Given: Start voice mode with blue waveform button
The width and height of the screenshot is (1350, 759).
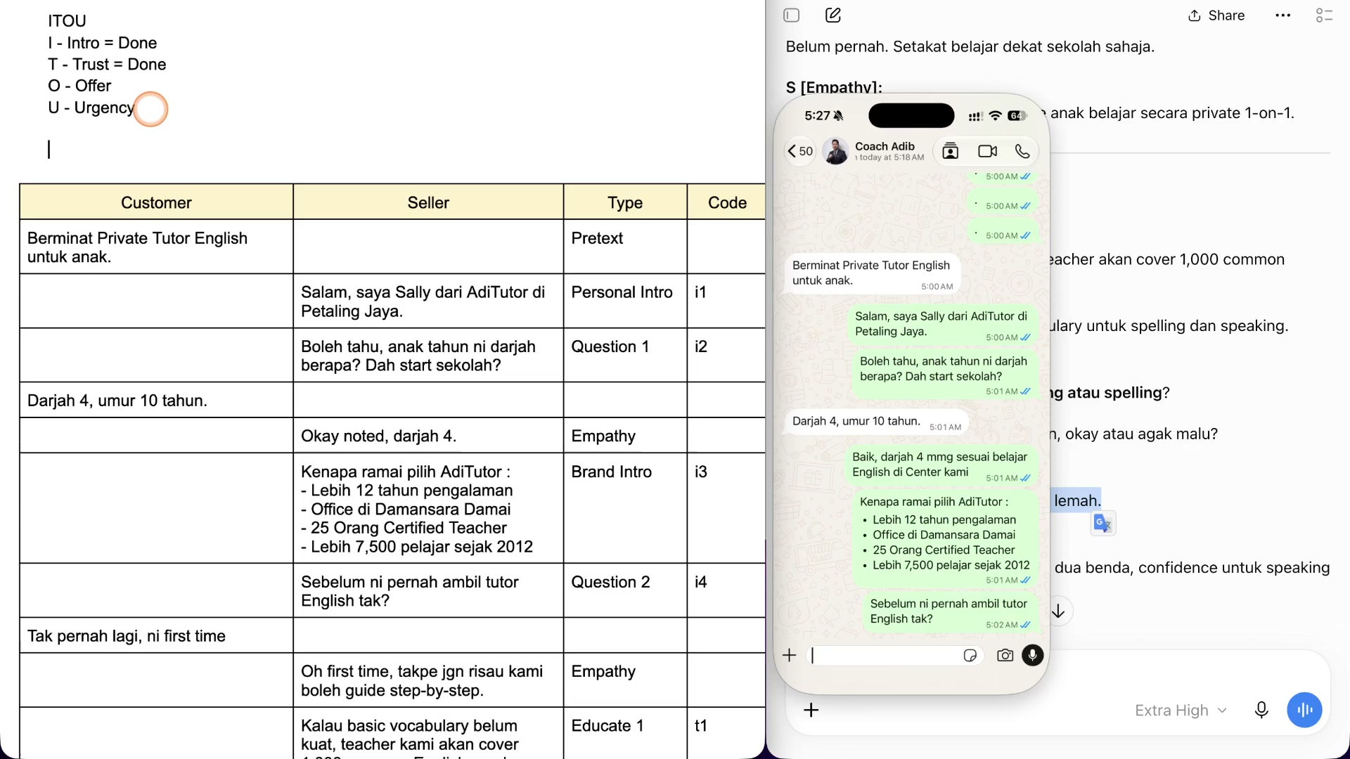Looking at the screenshot, I should click(x=1305, y=711).
